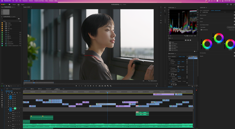The width and height of the screenshot is (235, 129).
Task: Open the Full playback resolution dropdown
Action: (x=145, y=81)
